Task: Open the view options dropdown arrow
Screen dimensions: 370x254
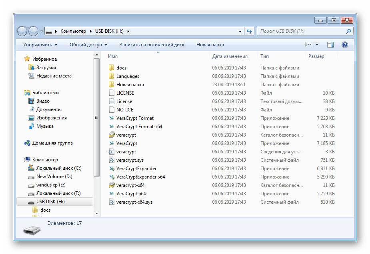Action: tap(317, 45)
